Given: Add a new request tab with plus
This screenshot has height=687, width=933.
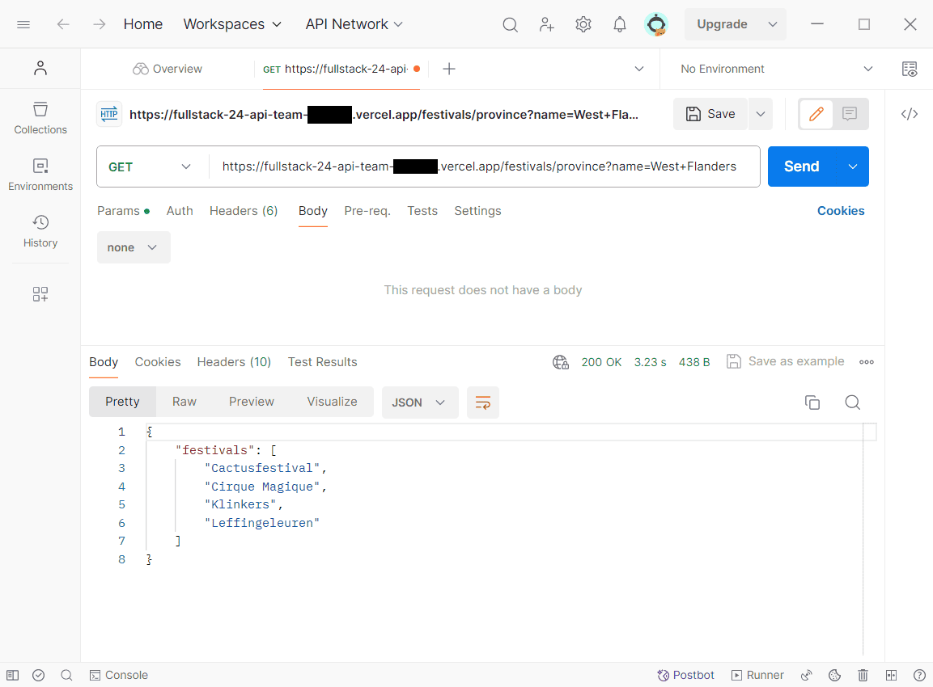Looking at the screenshot, I should click(x=449, y=69).
